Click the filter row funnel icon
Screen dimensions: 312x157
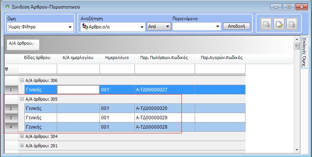(x=6, y=69)
